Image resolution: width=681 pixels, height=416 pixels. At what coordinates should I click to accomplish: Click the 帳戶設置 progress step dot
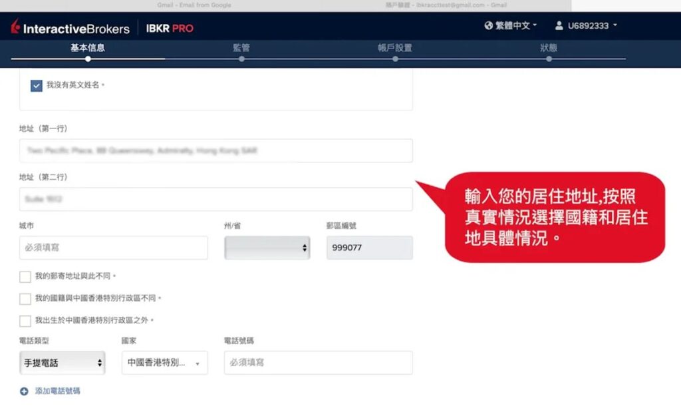pyautogui.click(x=395, y=59)
